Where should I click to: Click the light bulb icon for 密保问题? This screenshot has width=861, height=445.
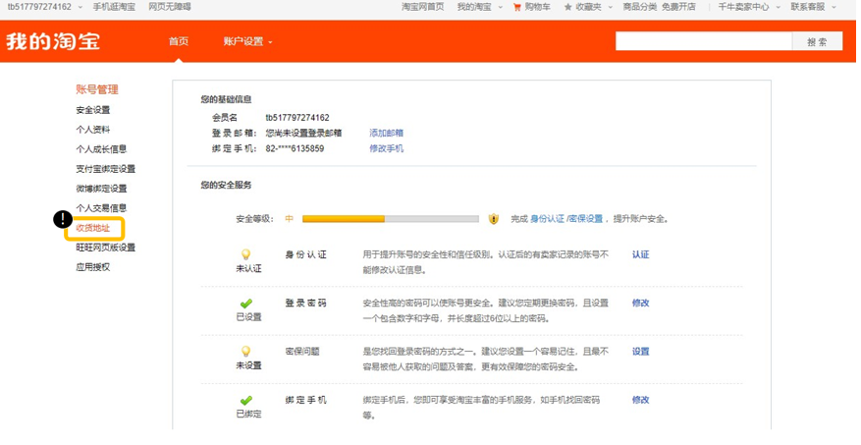coord(246,352)
